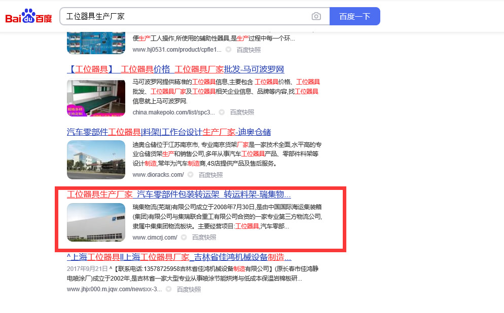Viewport: 504px width, 313px height.
Task: Expand the arrow icon beside china.makepolo.com URL
Action: click(222, 112)
